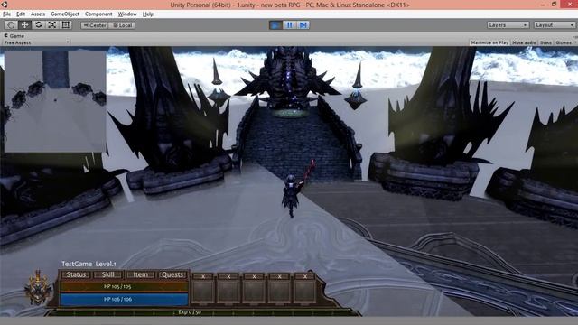
Task: Click the in-game Item button
Action: click(140, 274)
